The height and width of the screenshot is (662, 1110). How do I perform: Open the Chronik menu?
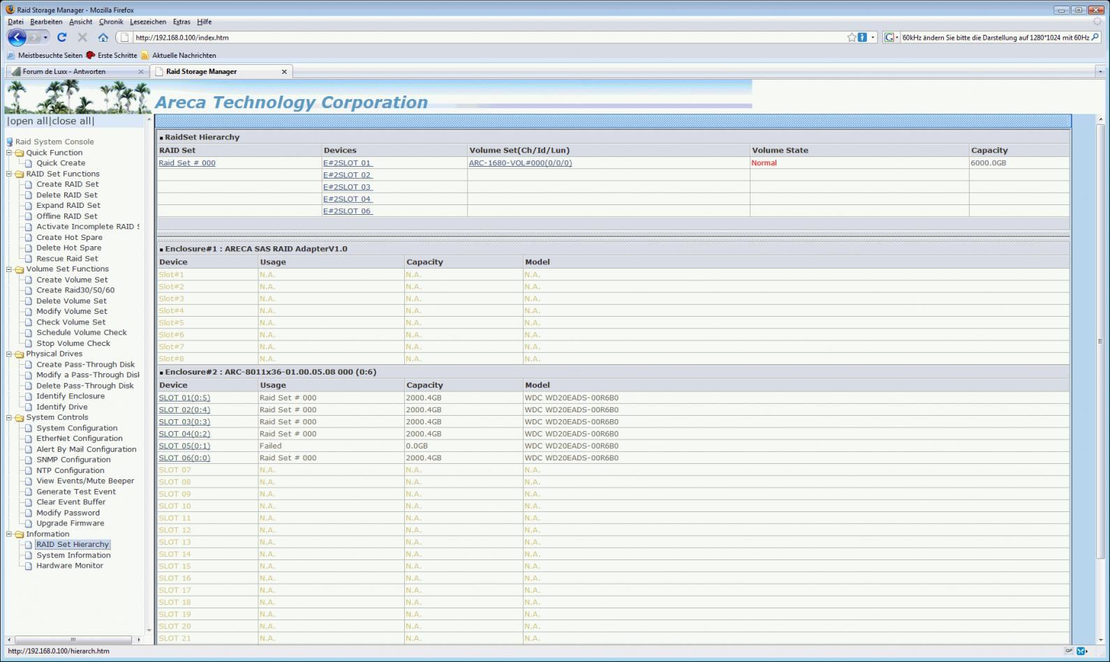pyautogui.click(x=111, y=22)
